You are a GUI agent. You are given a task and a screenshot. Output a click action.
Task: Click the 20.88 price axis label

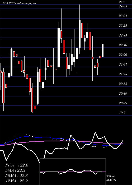123,84
